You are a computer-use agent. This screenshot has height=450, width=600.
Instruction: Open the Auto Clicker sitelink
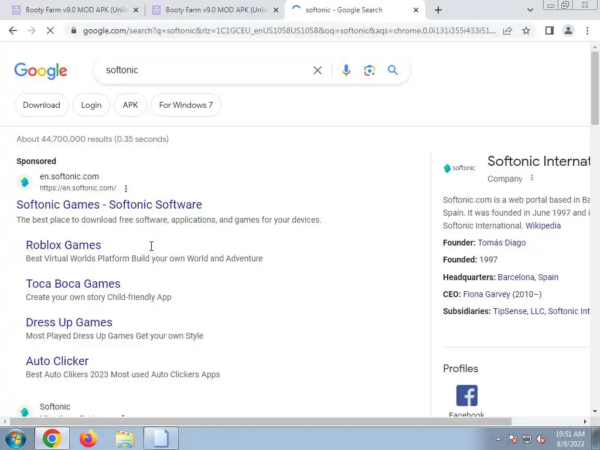pyautogui.click(x=57, y=361)
